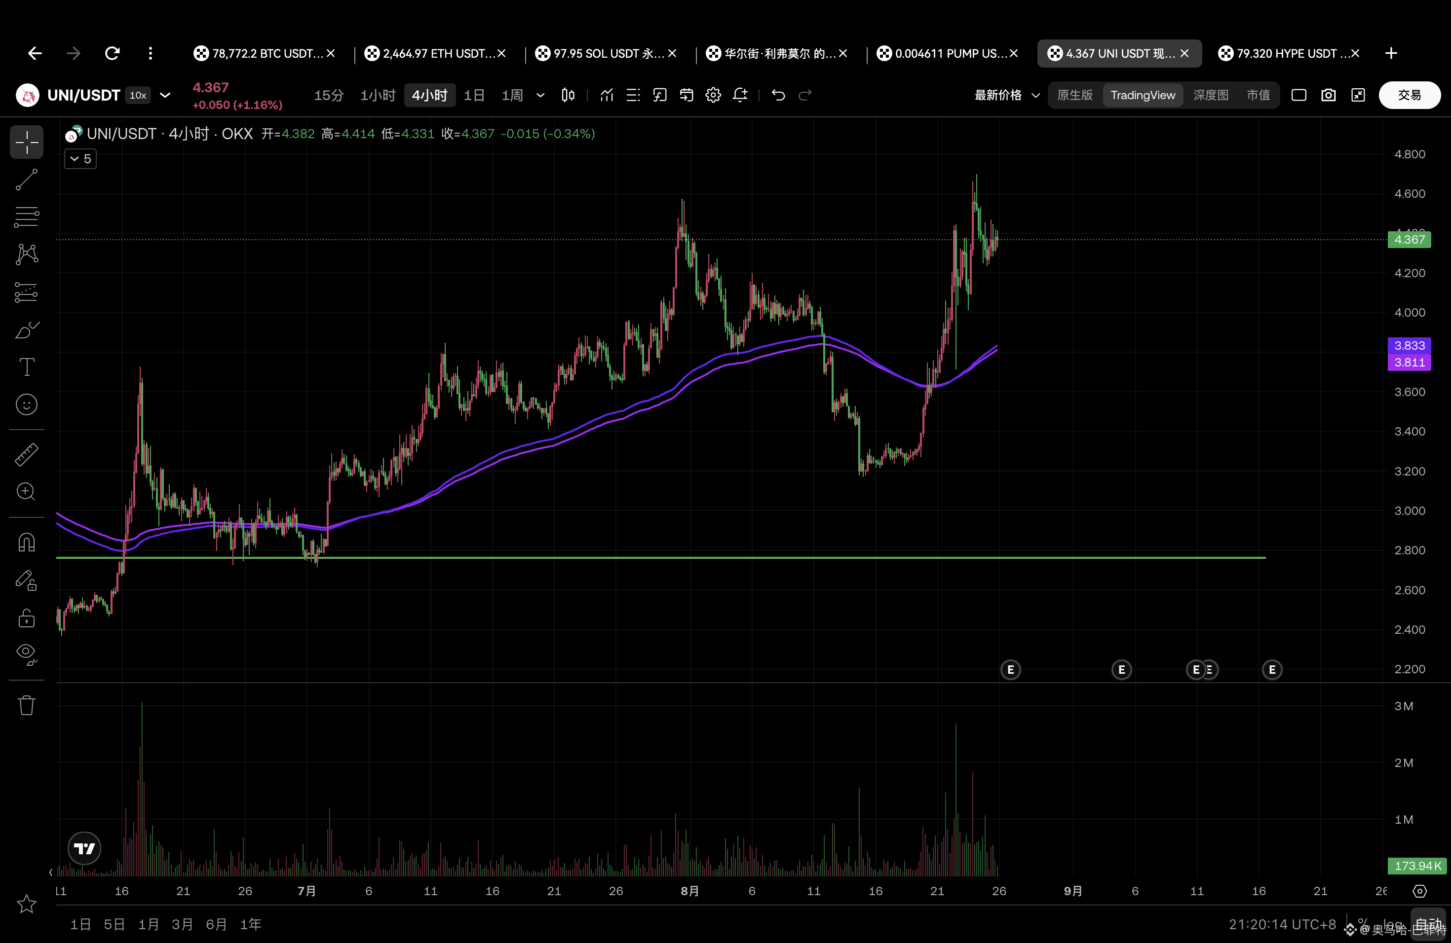Select the 4小时 timeframe
Image resolution: width=1451 pixels, height=943 pixels.
tap(430, 95)
